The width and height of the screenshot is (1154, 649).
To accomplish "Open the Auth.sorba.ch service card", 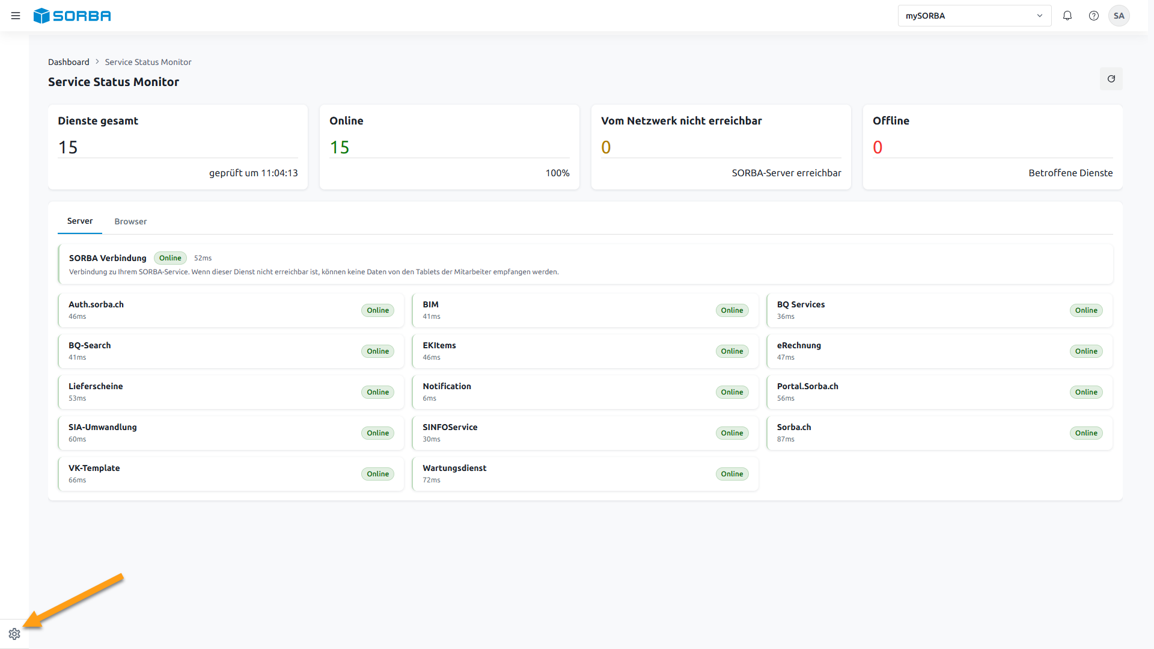I will 231,310.
